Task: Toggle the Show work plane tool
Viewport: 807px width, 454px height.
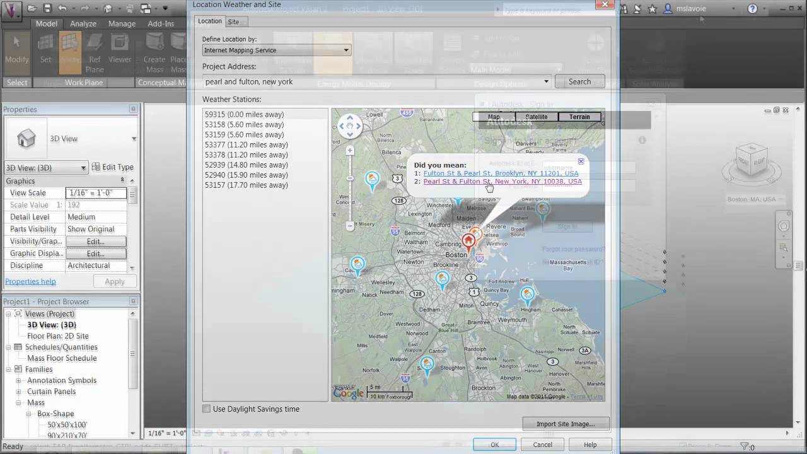Action: [x=71, y=52]
